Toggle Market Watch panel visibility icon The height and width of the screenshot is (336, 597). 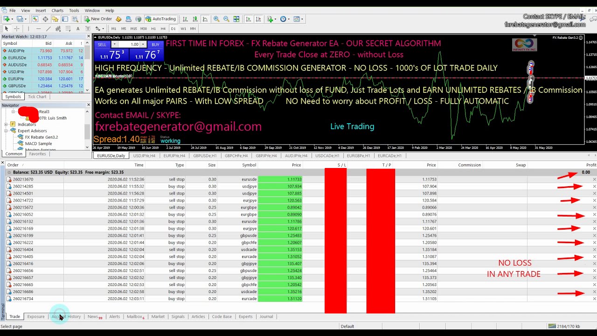click(35, 19)
